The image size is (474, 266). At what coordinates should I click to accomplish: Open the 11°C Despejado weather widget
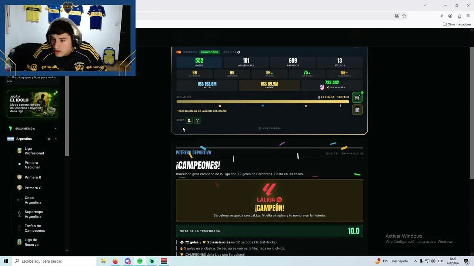[391, 261]
